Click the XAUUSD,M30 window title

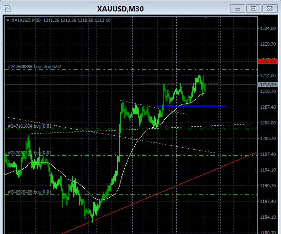click(120, 9)
